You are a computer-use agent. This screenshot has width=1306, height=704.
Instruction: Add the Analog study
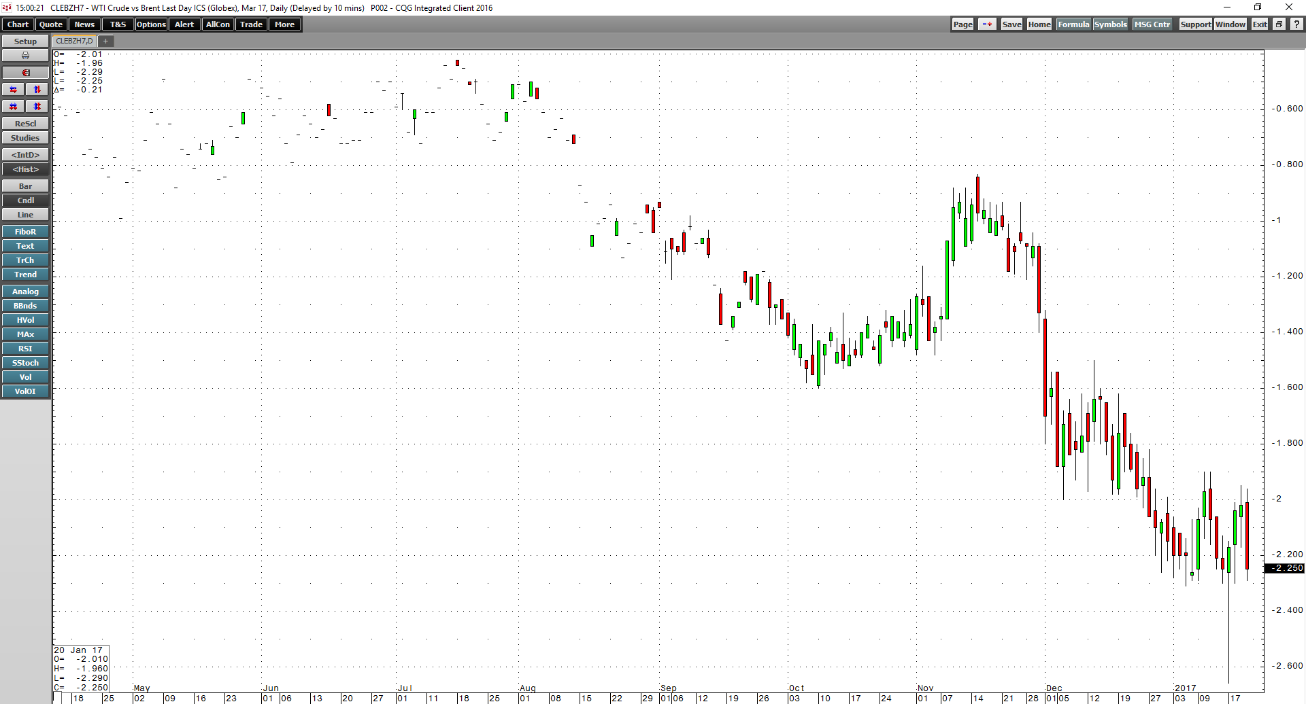(x=25, y=292)
